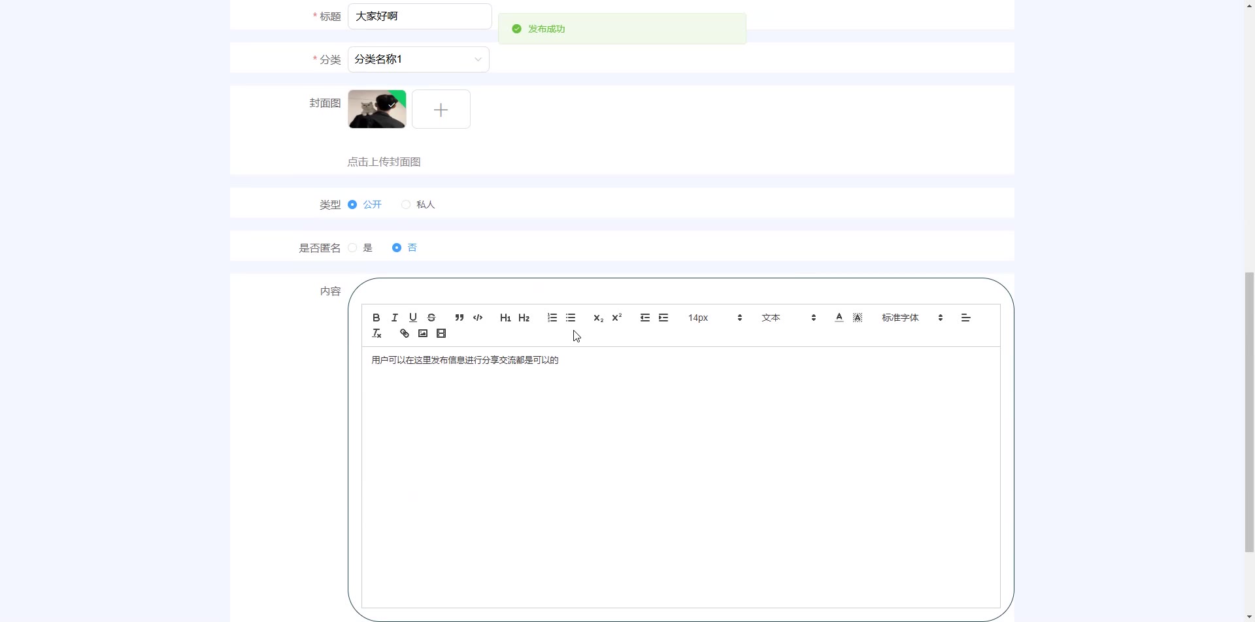Apply Heading 1 style
The width and height of the screenshot is (1255, 622).
[x=505, y=318]
